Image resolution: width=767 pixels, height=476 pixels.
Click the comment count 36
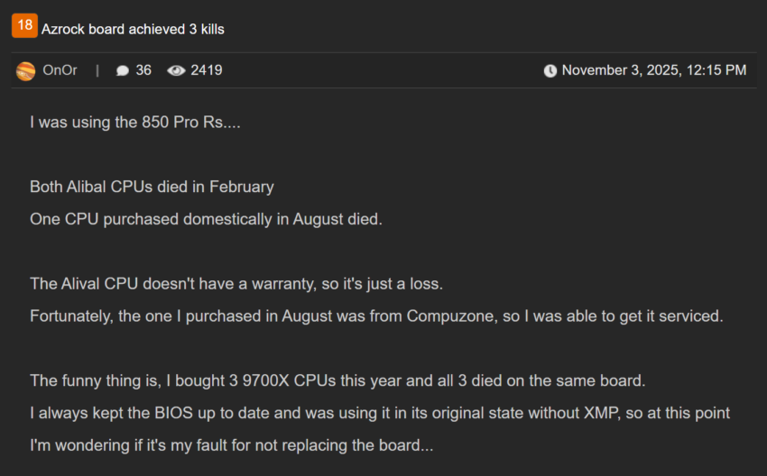coord(143,70)
